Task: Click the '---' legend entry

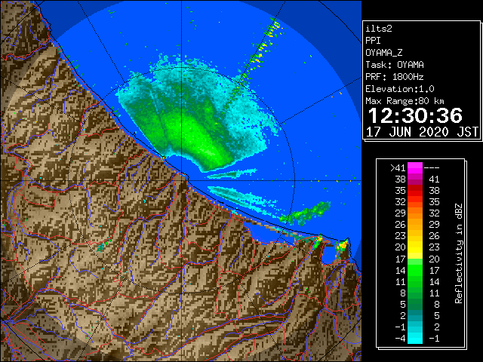Action: pyautogui.click(x=432, y=167)
